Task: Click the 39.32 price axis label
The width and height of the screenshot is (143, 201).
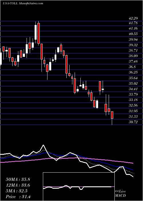Action: coord(133,45)
